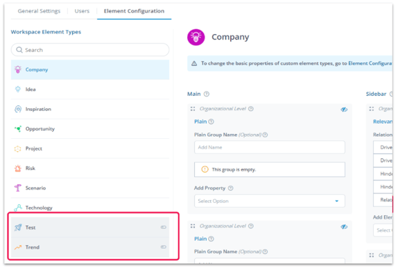Screen dimensions: 398x270
Task: Open the Scenario element type icon
Action: (18, 188)
